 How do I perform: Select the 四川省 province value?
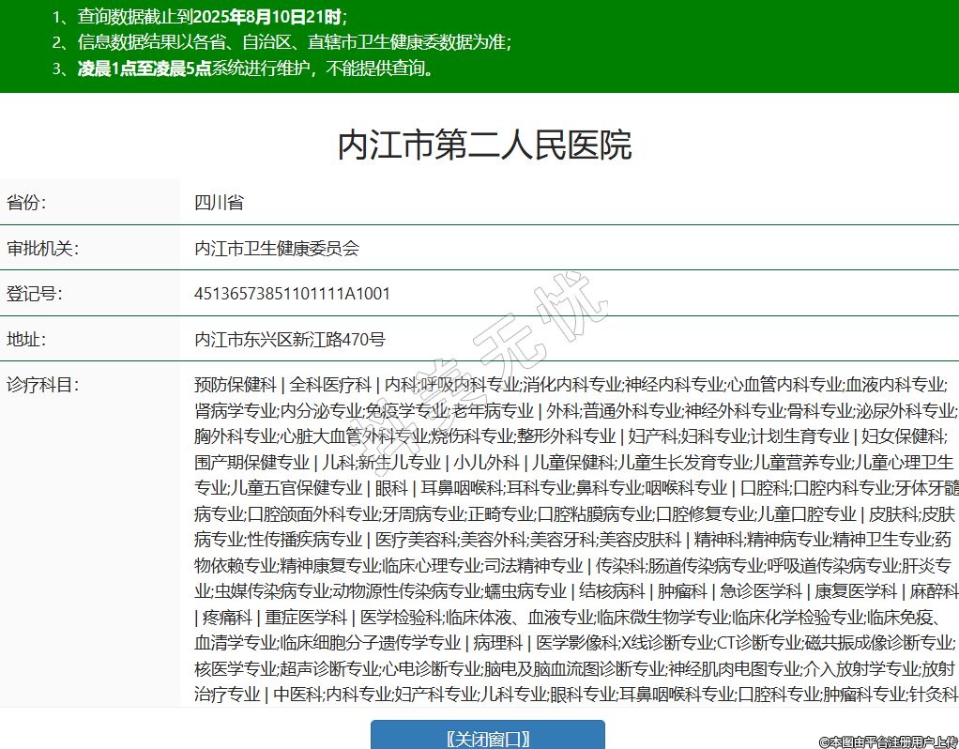click(219, 203)
